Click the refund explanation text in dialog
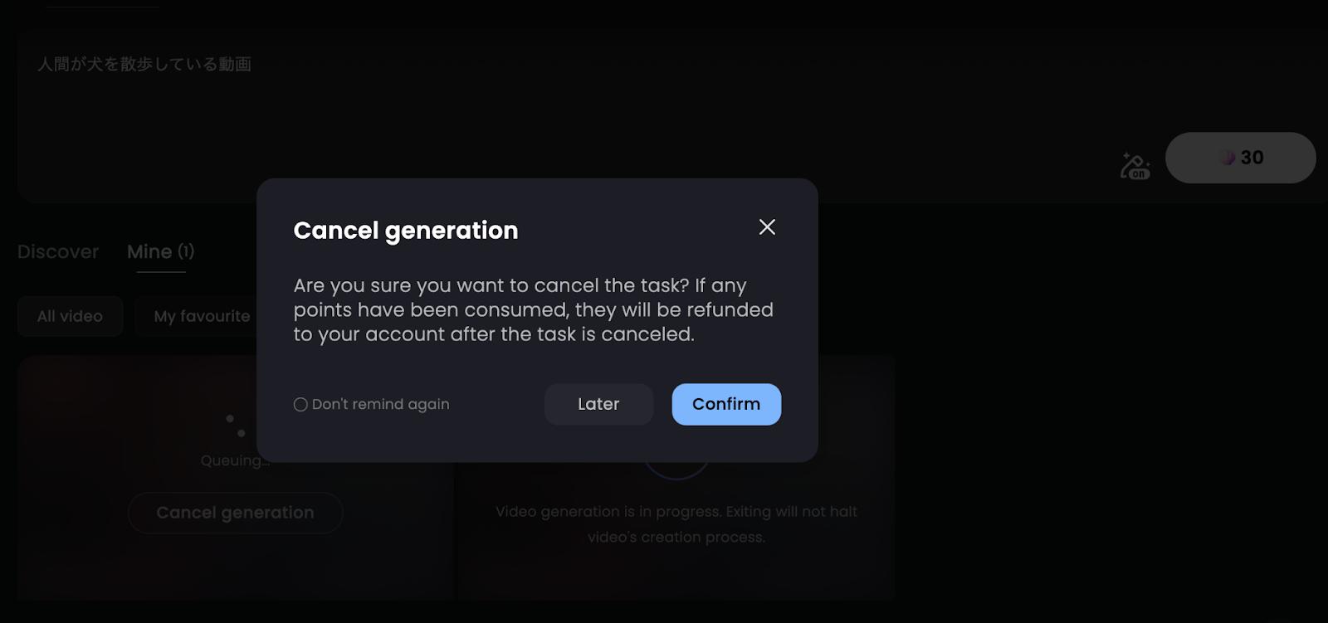Viewport: 1328px width, 623px height. 533,310
